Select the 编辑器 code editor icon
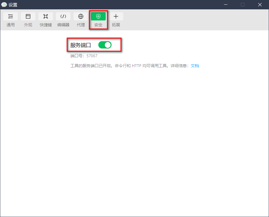 63,16
